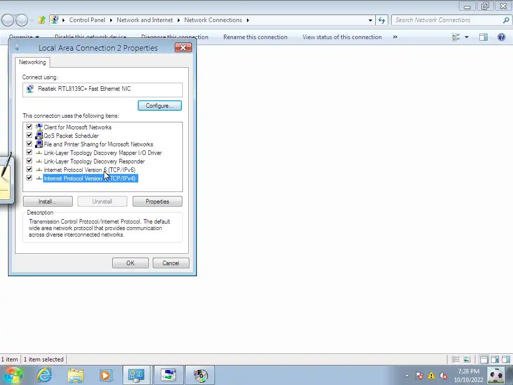Expand arrow after Network and Internet breadcrumb
The height and width of the screenshot is (385, 513).
coord(179,20)
